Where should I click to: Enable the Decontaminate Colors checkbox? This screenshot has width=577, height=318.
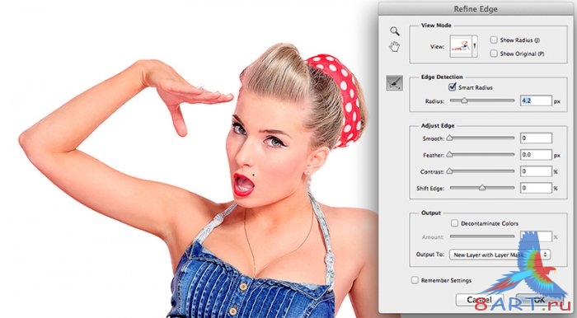click(455, 223)
